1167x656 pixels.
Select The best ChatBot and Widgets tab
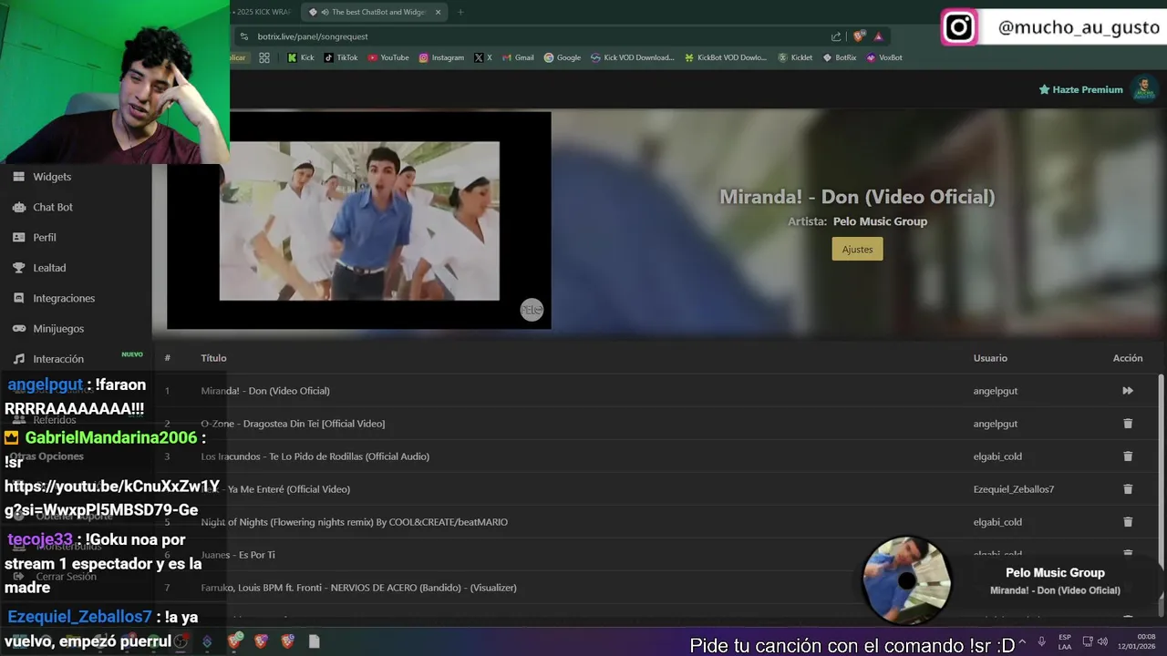[373, 12]
